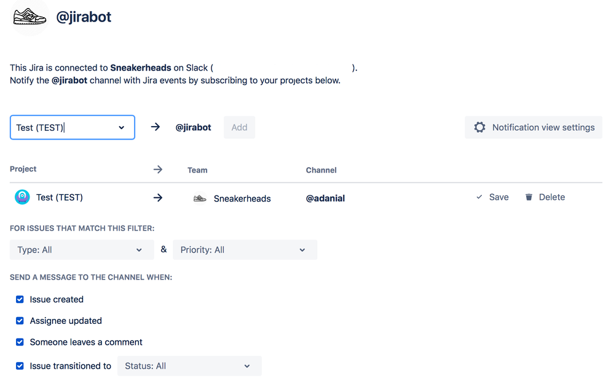The height and width of the screenshot is (389, 614).
Task: Click the sneaker avatar next to @jirabot
Action: pos(30,17)
